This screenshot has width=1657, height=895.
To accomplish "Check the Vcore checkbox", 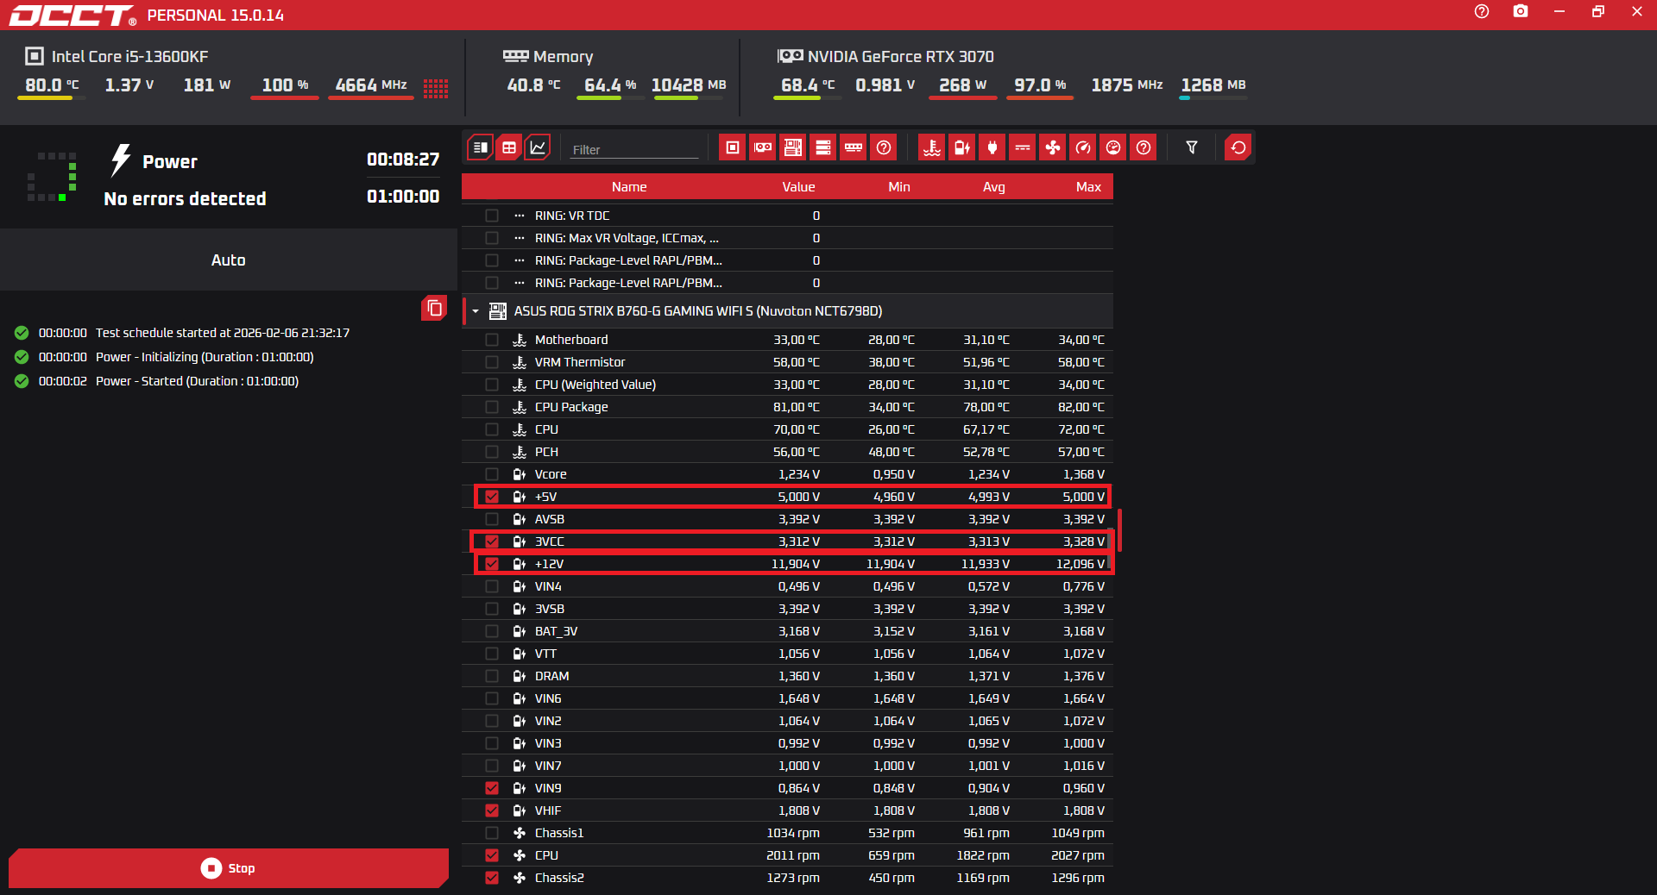I will pos(492,474).
